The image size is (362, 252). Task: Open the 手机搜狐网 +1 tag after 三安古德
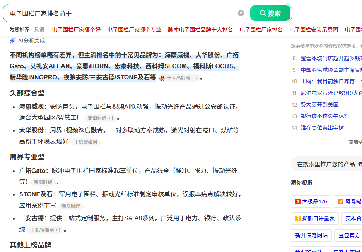coord(46,230)
